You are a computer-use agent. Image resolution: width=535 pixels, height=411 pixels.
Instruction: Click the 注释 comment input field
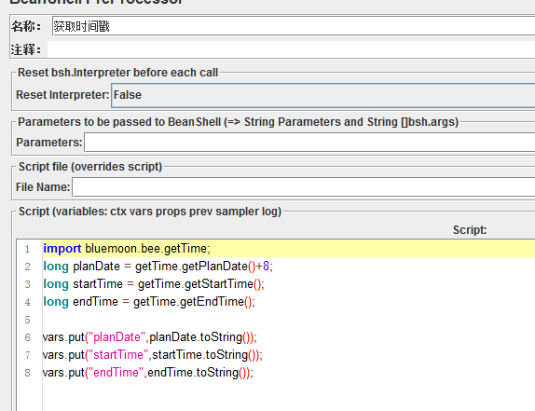(291, 49)
